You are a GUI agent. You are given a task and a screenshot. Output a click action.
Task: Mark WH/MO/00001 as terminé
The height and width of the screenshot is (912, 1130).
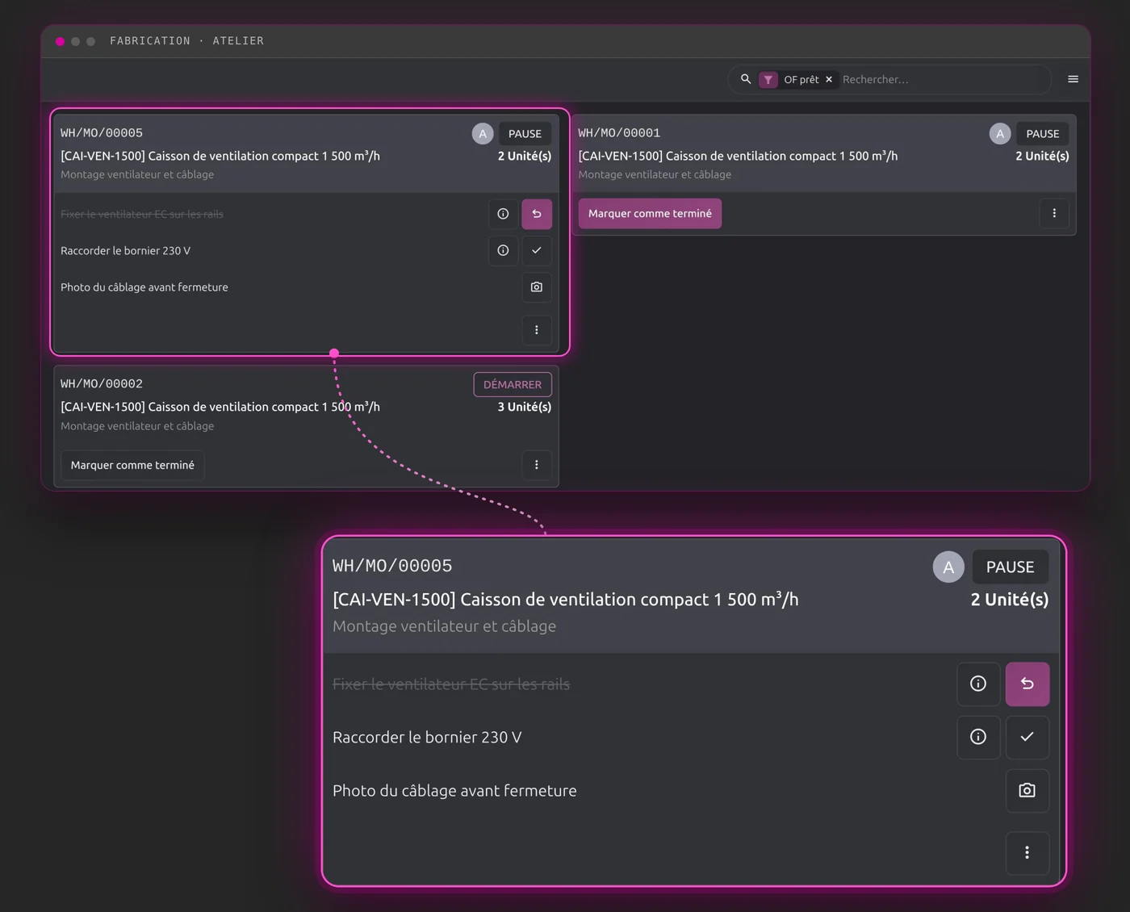650,213
